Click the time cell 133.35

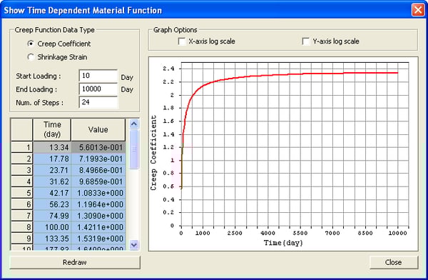point(52,239)
